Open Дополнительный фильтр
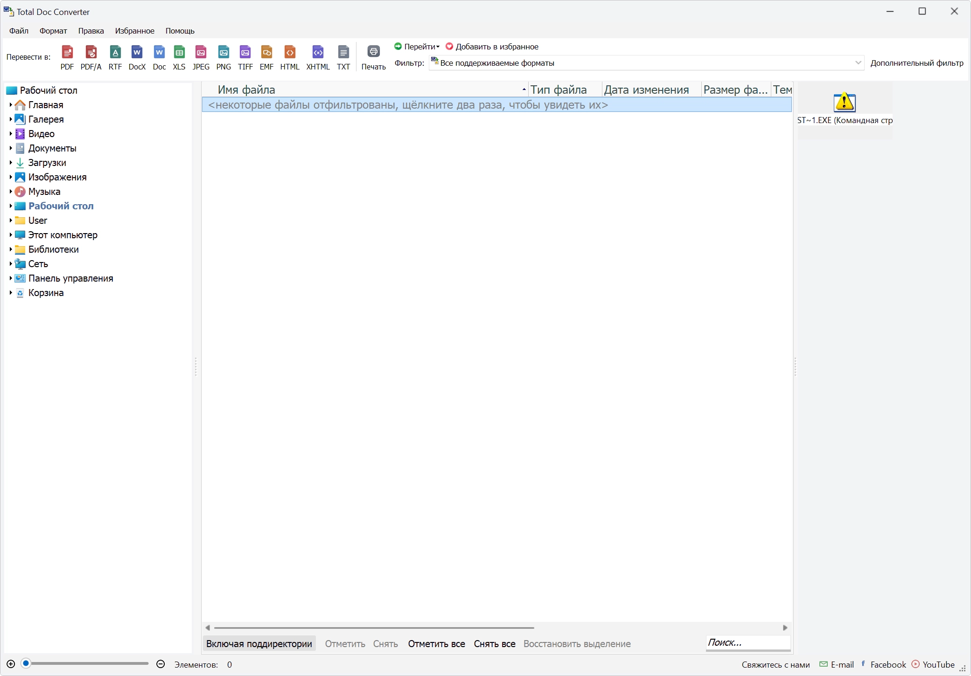971x676 pixels. click(x=917, y=63)
